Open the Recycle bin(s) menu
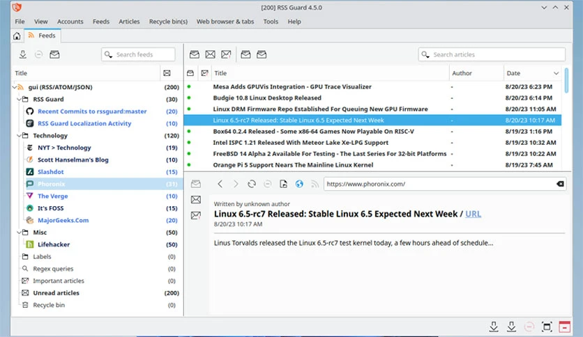This screenshot has width=583, height=337. tap(169, 22)
